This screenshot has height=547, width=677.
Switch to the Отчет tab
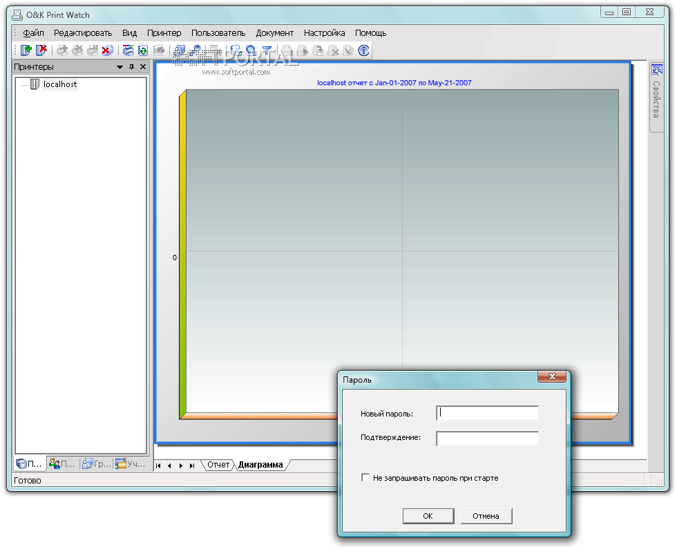pyautogui.click(x=218, y=465)
